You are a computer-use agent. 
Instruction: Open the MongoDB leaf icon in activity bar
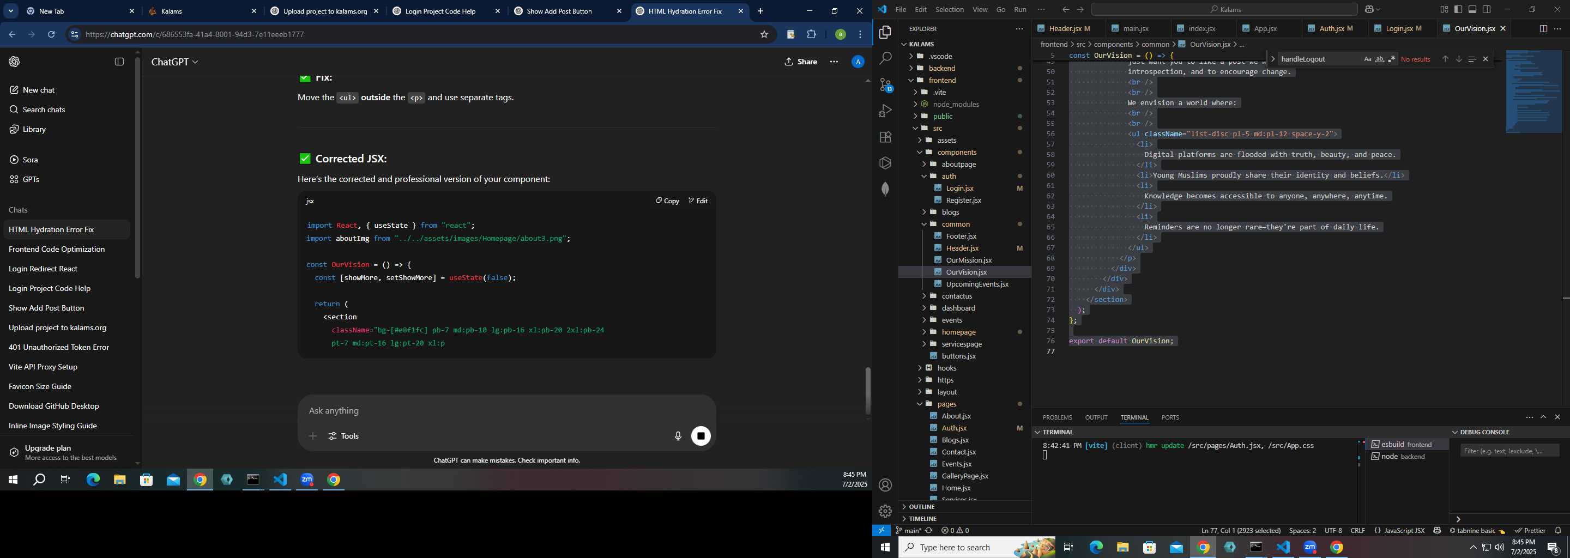[x=885, y=189]
